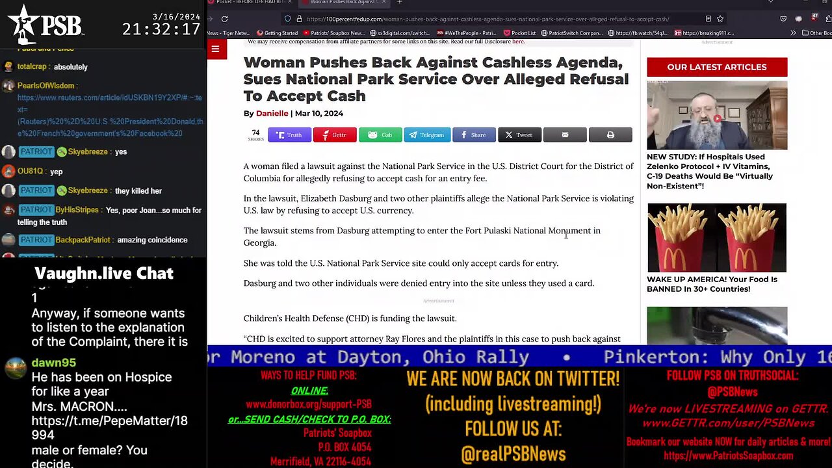
Task: Open the fb.watch bookmark
Action: point(638,33)
